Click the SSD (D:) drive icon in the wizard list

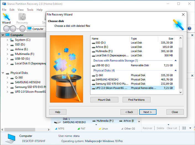(93, 43)
